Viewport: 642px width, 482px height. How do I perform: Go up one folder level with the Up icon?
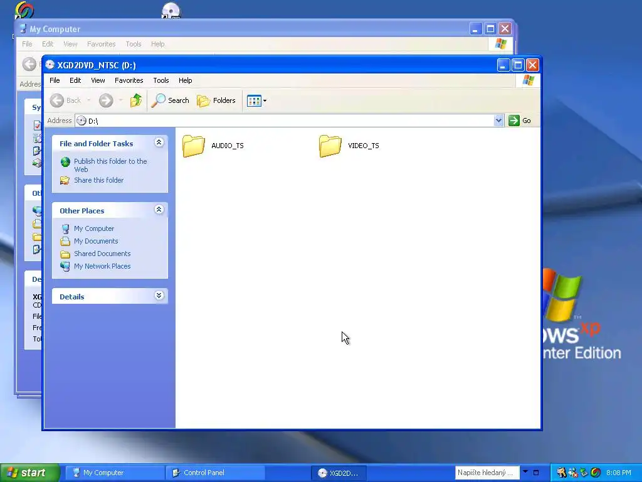tap(136, 100)
